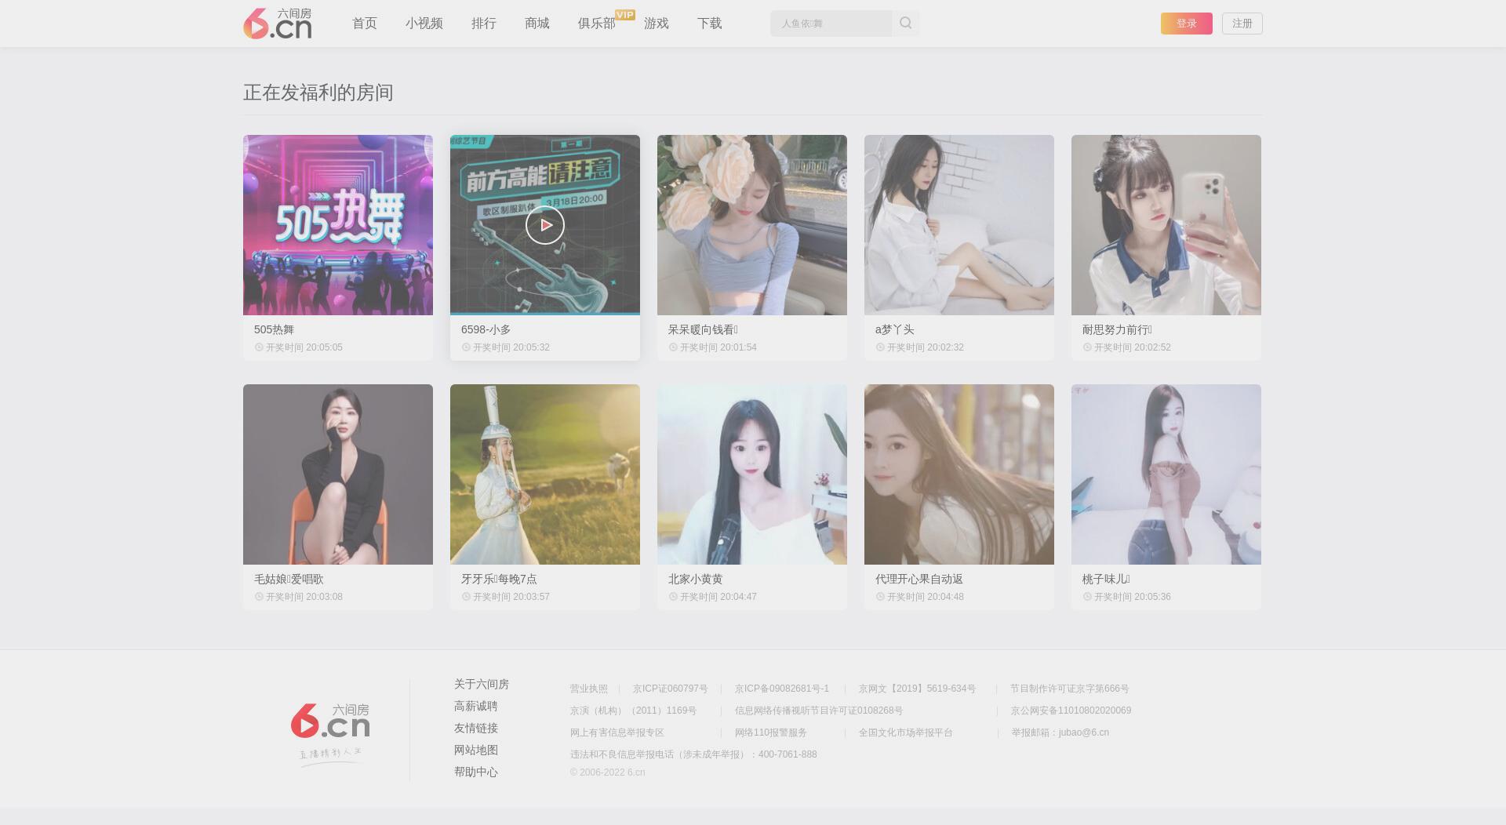Open 网站地图 footer link
This screenshot has width=1506, height=825.
(x=476, y=750)
